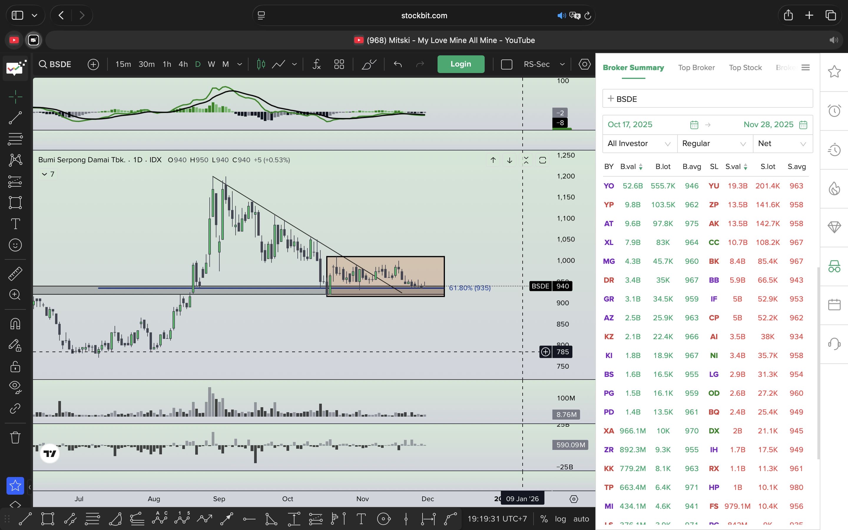This screenshot has height=530, width=848.
Task: Open chart settings hexagon icon
Action: pos(584,64)
